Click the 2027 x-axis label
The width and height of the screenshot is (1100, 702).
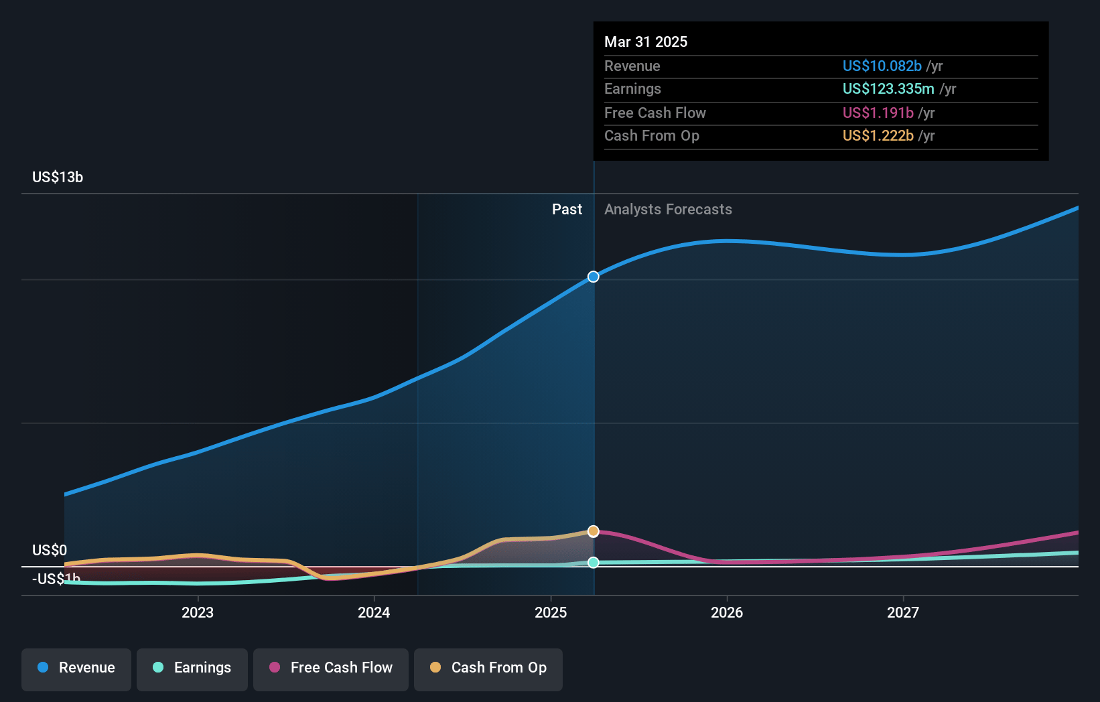(x=903, y=612)
